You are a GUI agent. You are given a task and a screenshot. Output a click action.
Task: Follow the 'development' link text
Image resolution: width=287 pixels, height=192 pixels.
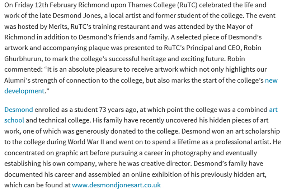[24, 91]
